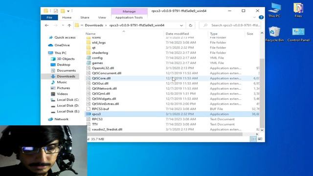This screenshot has width=313, height=176.
Task: Select the rpcs3 application file icon
Action: (89, 114)
